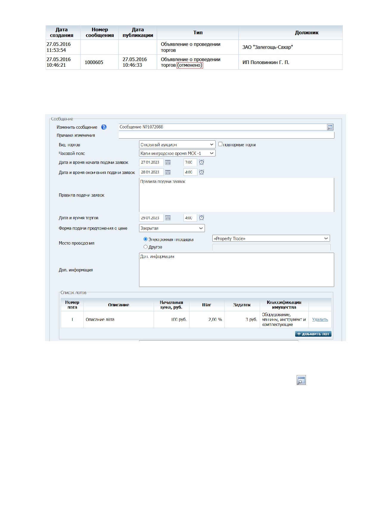
Task: Open the Вид торгов dropdown
Action: (177, 145)
